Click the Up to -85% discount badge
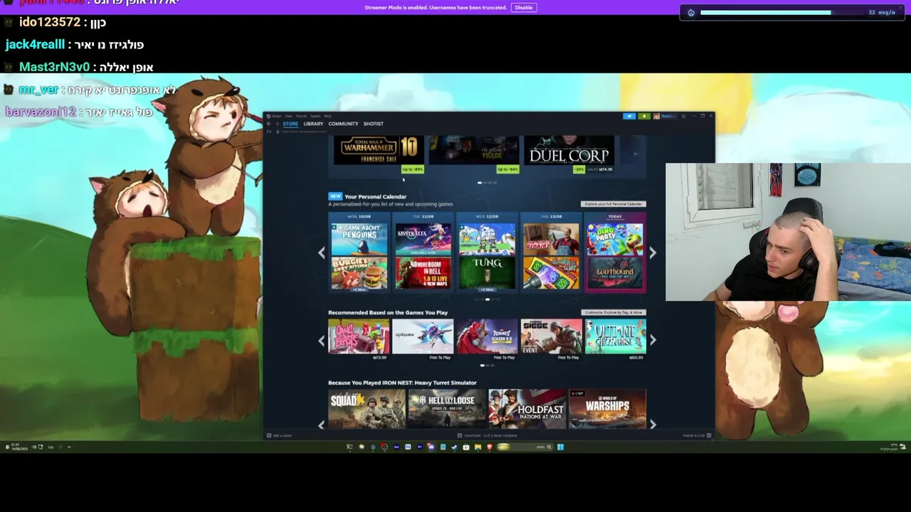 click(413, 169)
